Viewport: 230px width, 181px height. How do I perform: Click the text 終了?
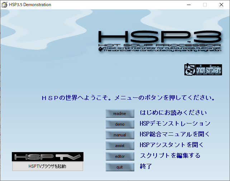pos(146,166)
